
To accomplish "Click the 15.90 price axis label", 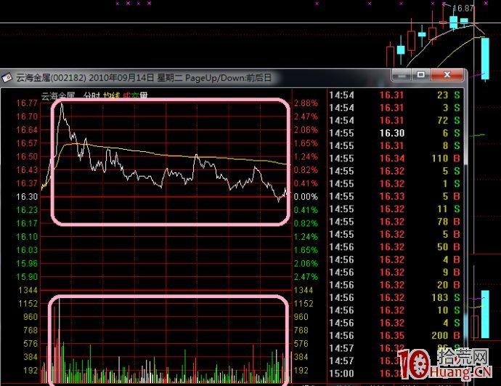I will pyautogui.click(x=27, y=277).
